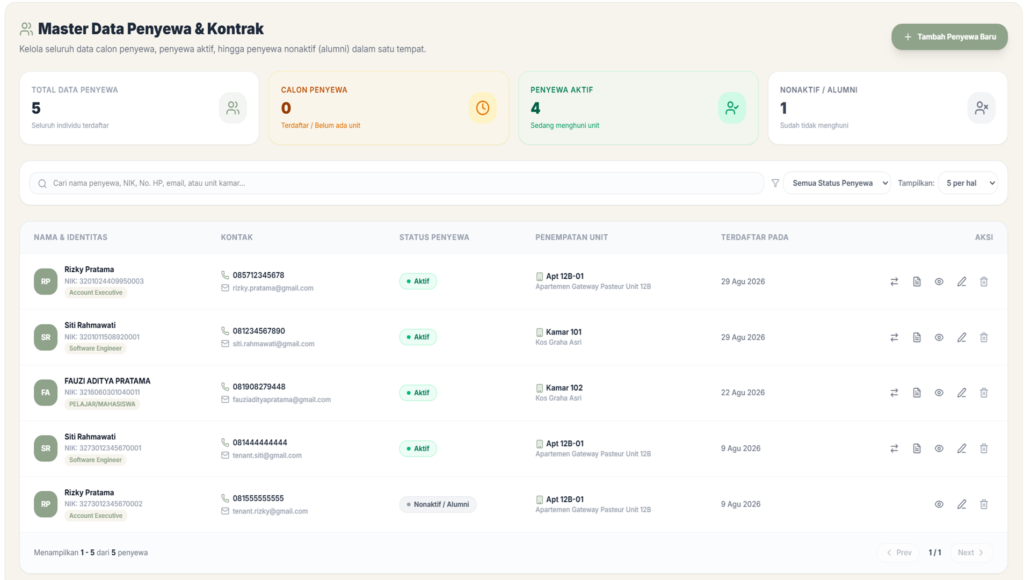Viewport: 1031px width, 580px height.
Task: Open contract document icon for NIK 3201024409950003
Action: pos(917,281)
